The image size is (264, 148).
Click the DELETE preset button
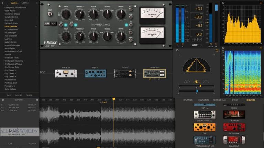(x=29, y=95)
